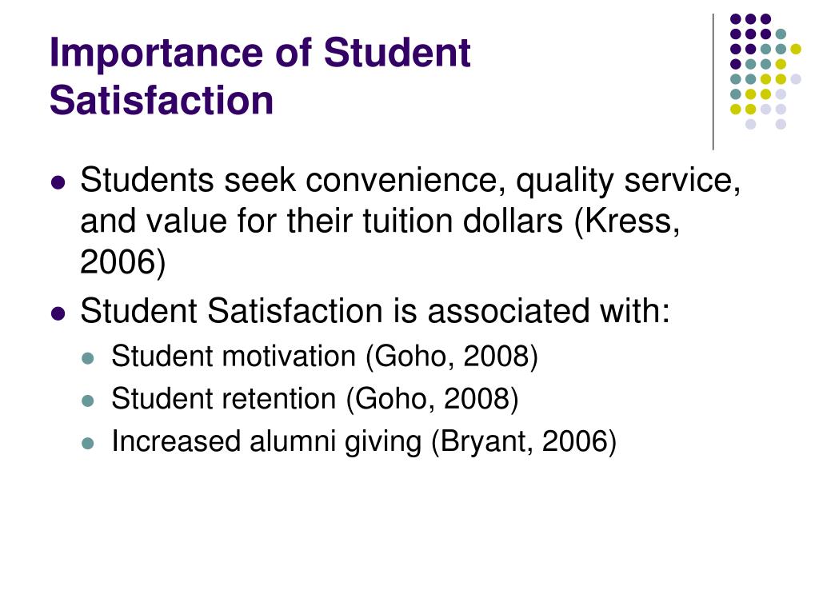819x614 pixels.
Task: Click the teal bullet beside 'Increased alumni giving'
Action: [x=88, y=443]
